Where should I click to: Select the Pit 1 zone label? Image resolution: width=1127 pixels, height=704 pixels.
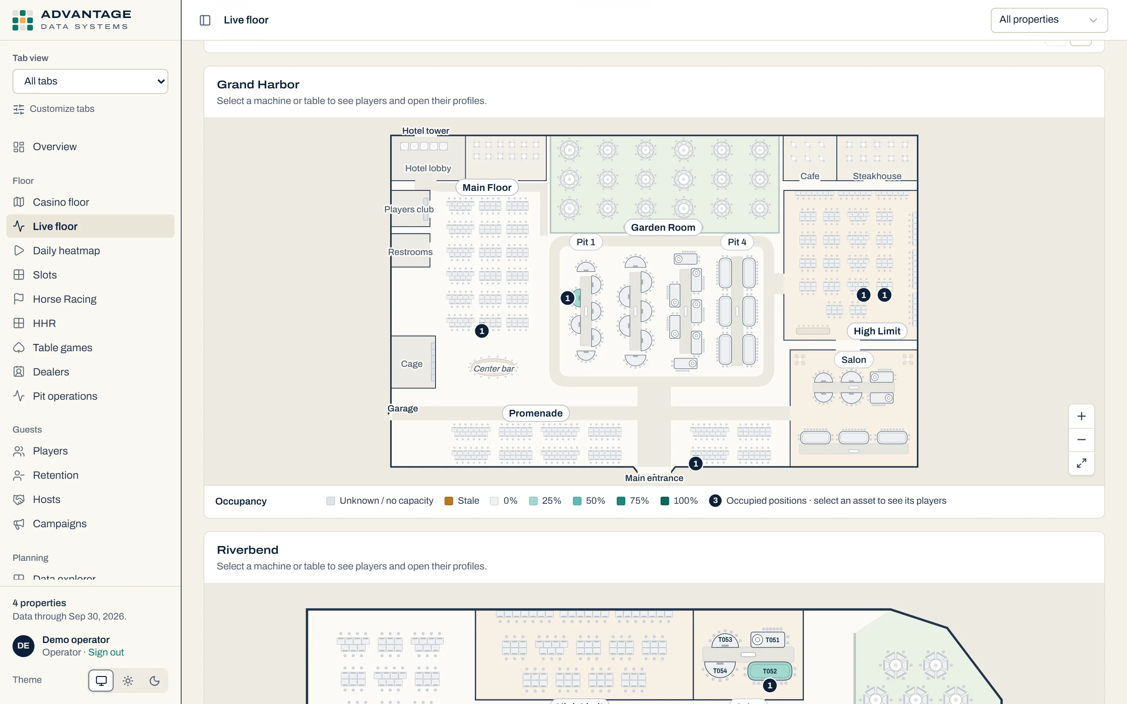click(x=586, y=242)
